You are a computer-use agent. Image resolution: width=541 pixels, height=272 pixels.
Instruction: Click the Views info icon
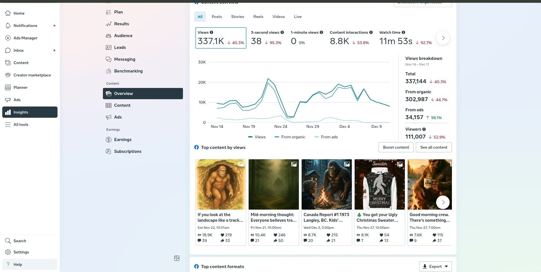coord(211,32)
